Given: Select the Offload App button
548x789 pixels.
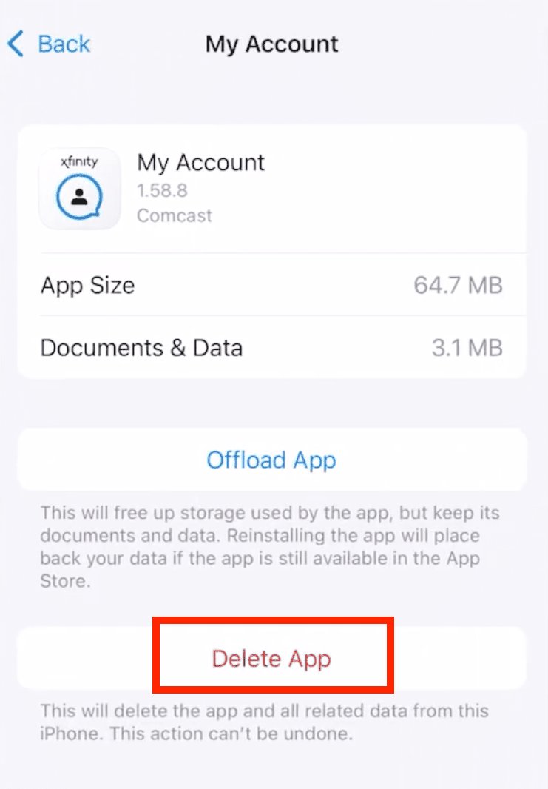Looking at the screenshot, I should [272, 460].
